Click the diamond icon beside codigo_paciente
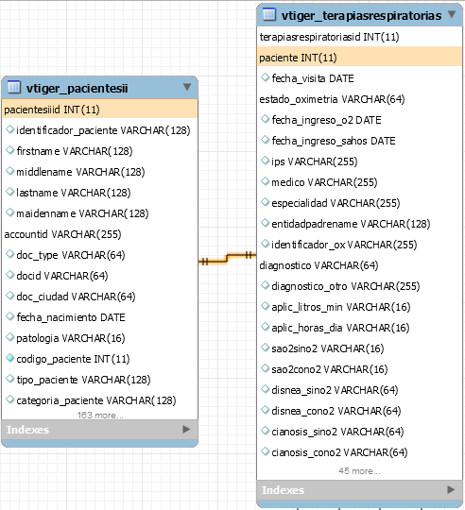 click(x=10, y=358)
